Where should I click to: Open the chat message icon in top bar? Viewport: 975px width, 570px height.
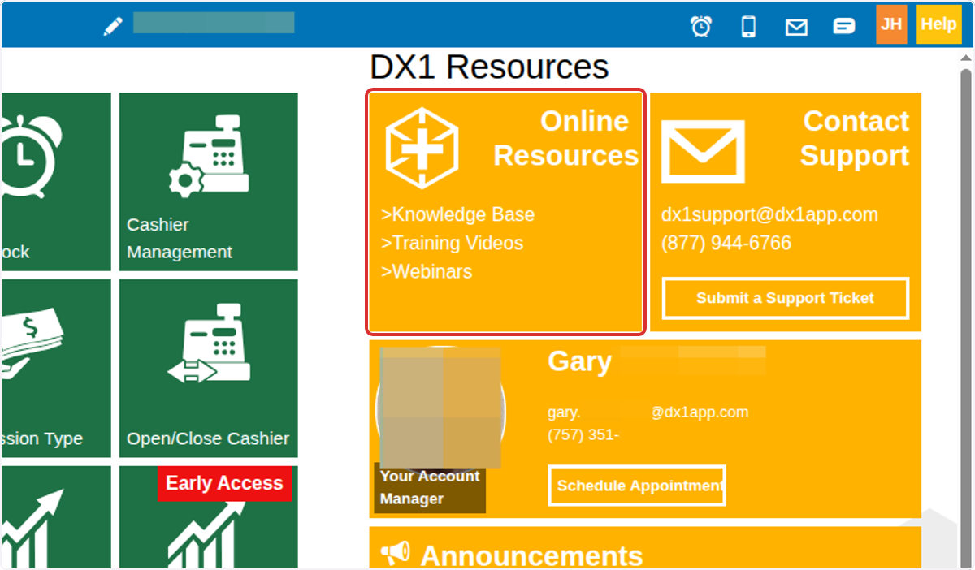[x=844, y=26]
